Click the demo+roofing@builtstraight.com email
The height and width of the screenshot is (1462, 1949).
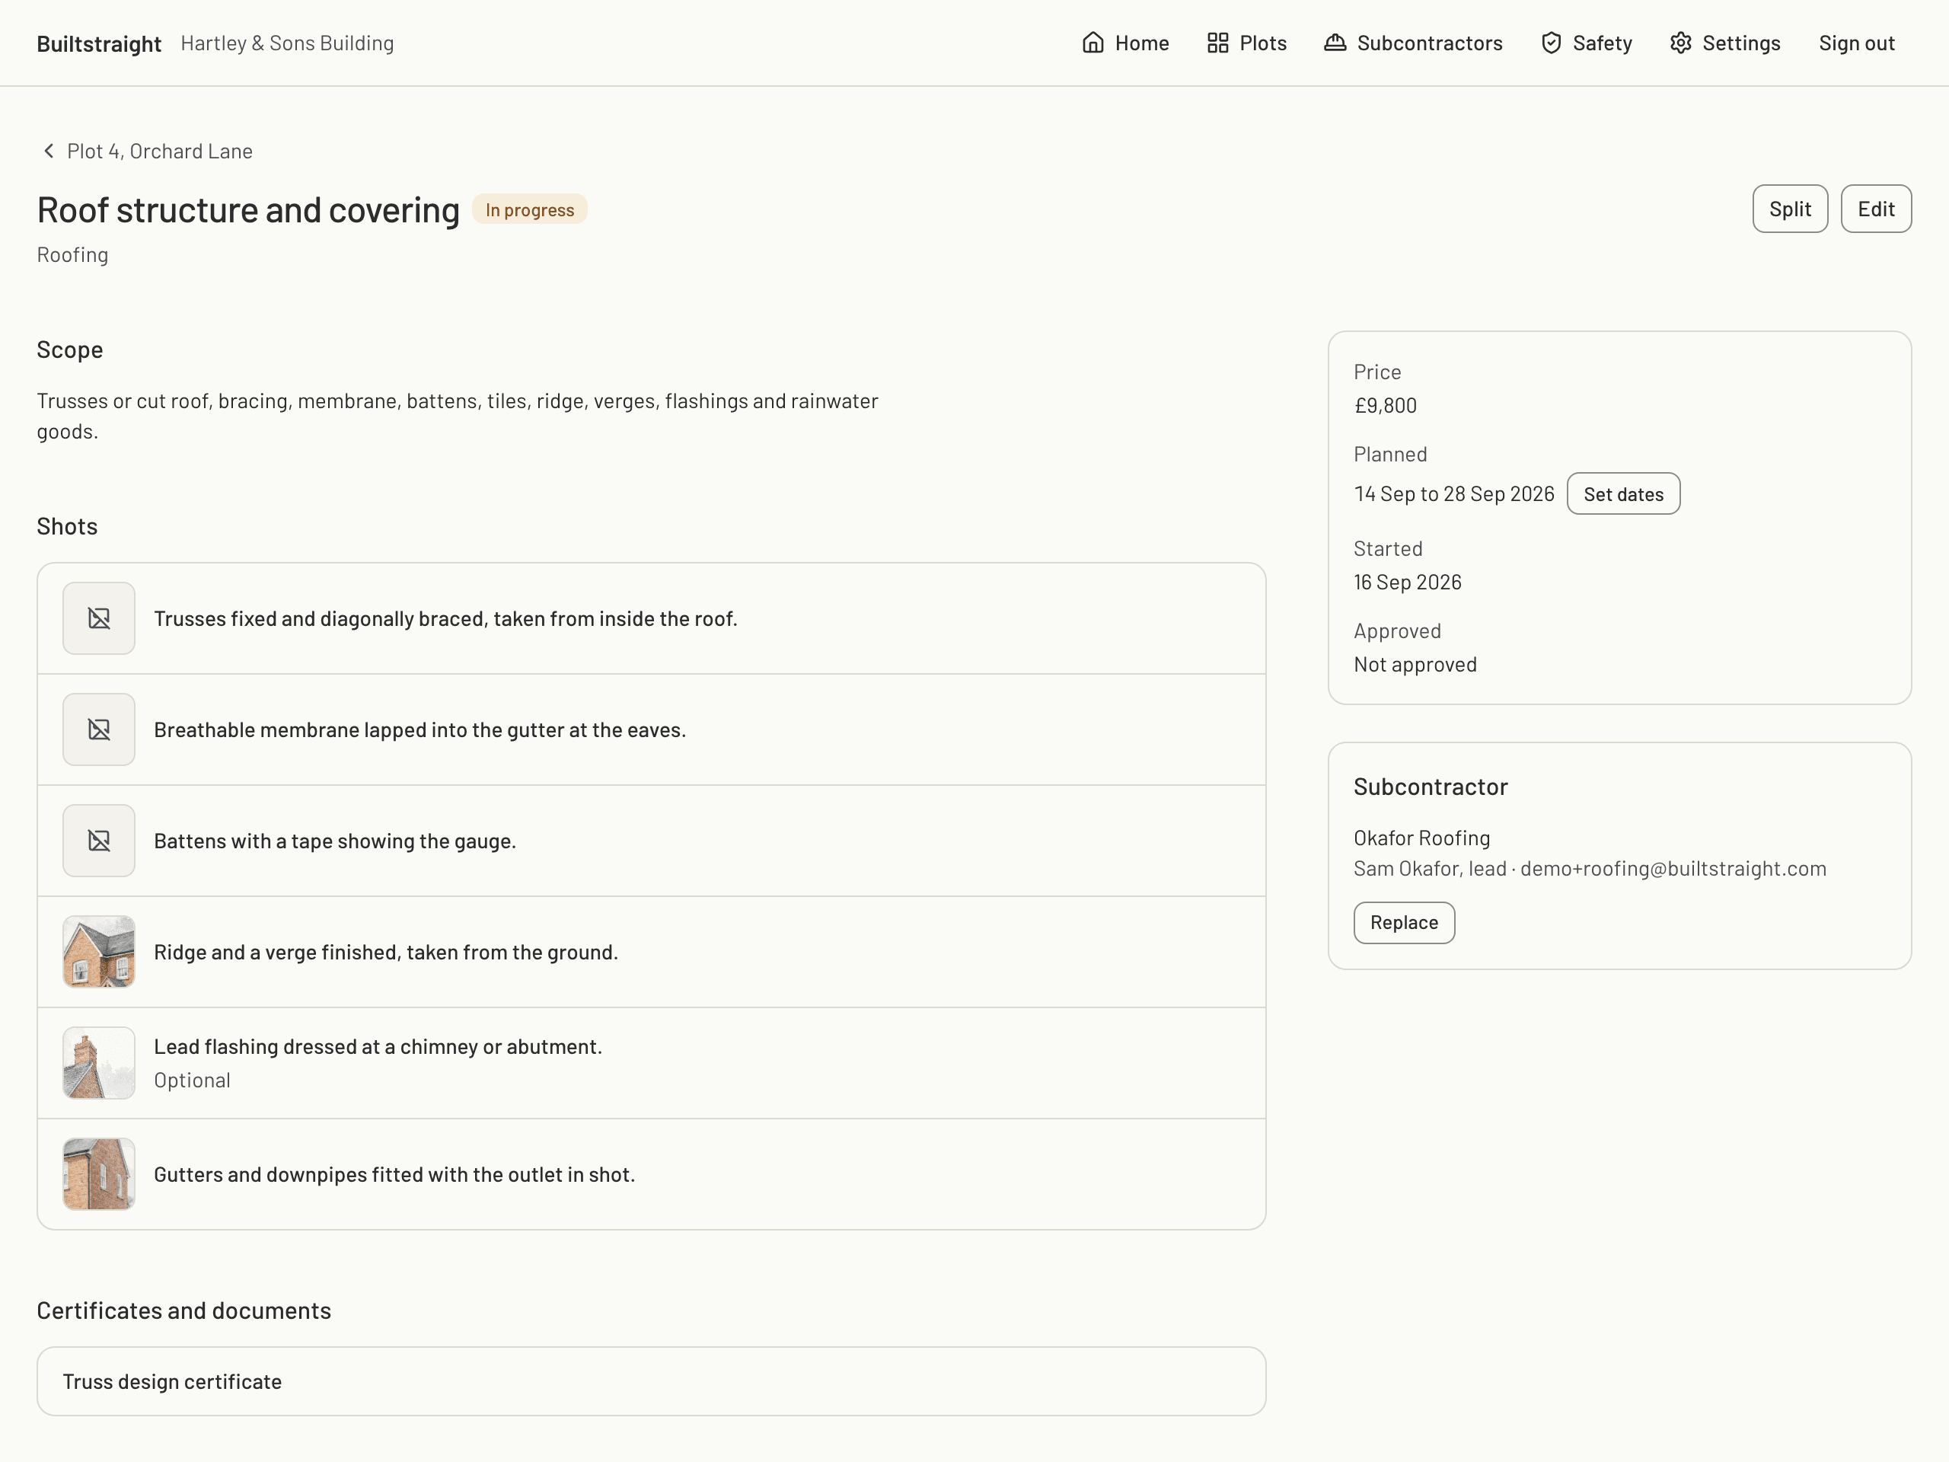click(1673, 868)
